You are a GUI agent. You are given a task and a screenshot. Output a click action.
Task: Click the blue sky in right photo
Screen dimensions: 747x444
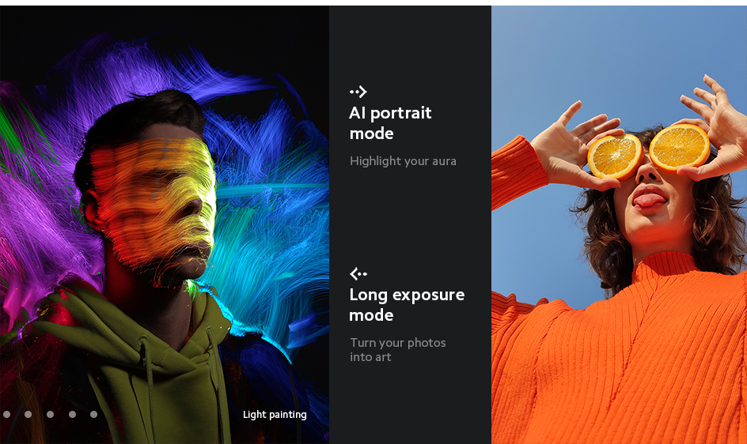(x=554, y=63)
